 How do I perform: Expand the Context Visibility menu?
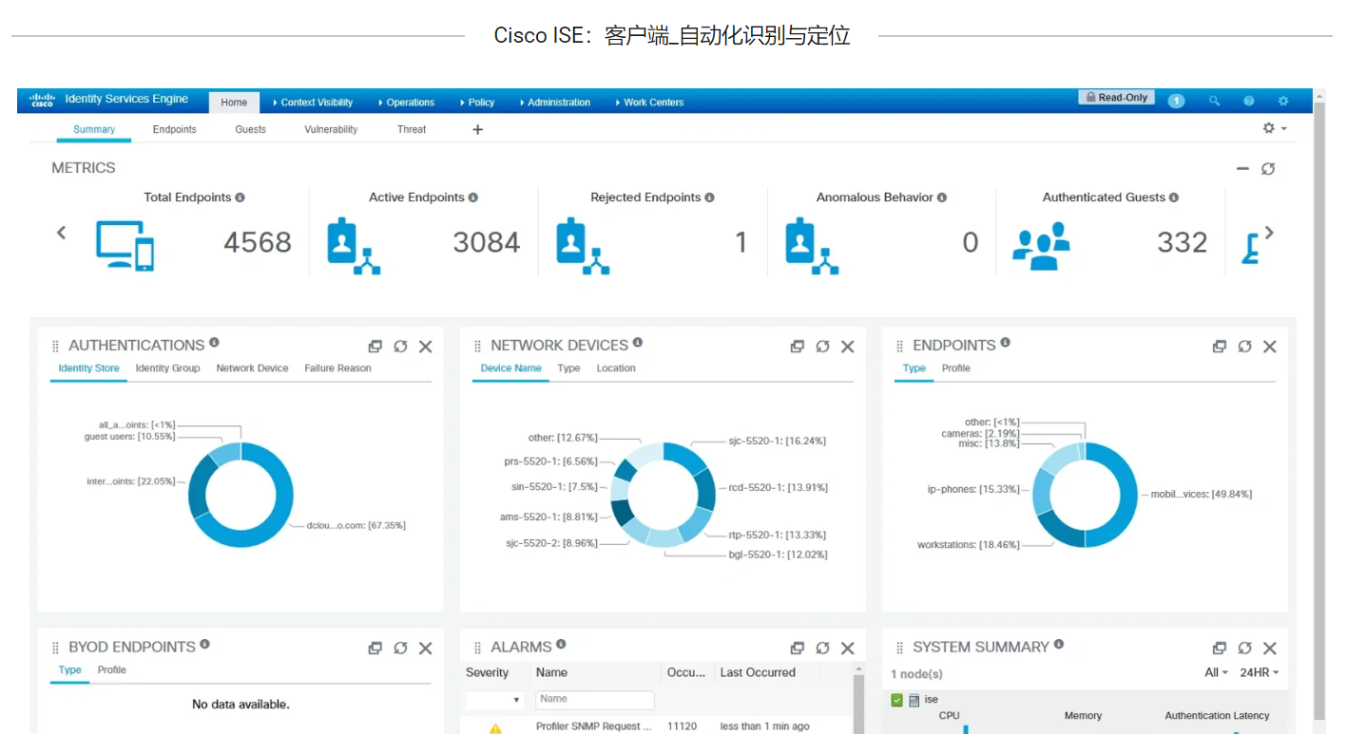tap(312, 102)
